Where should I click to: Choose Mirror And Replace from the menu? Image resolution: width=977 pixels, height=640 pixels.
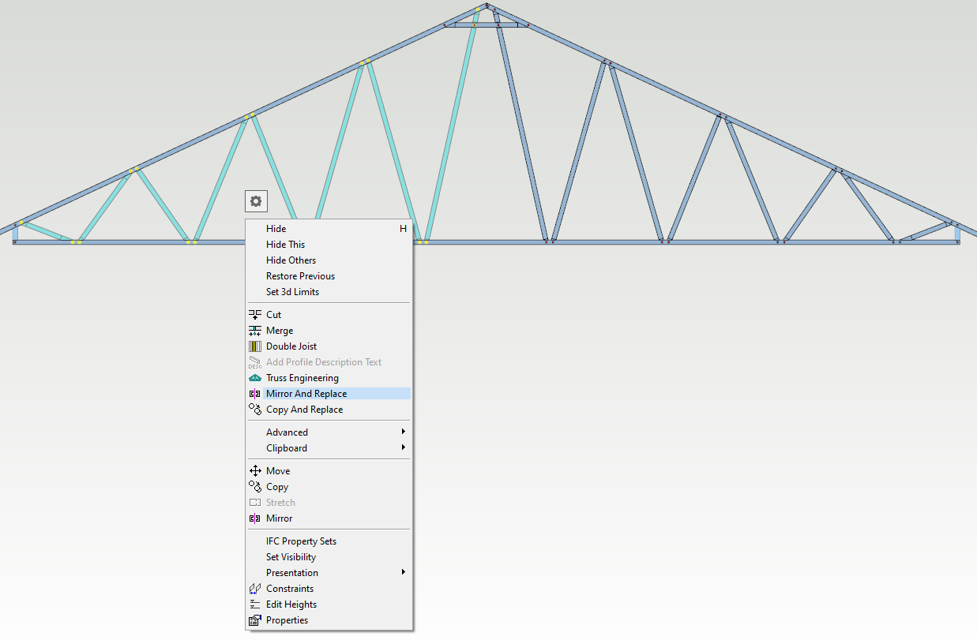(x=306, y=394)
